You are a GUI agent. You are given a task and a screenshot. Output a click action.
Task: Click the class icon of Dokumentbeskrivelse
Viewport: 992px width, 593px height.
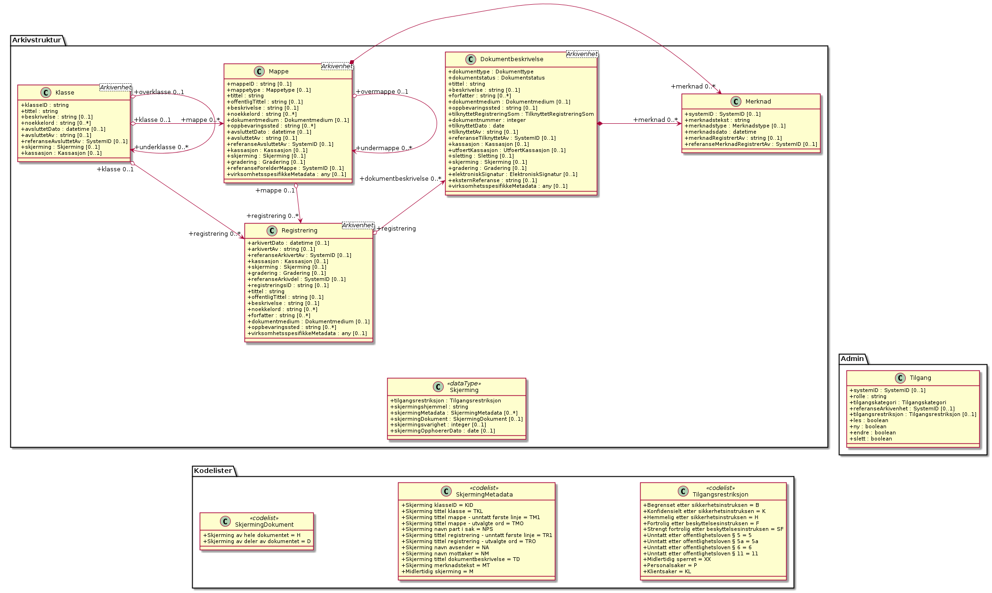coord(470,59)
